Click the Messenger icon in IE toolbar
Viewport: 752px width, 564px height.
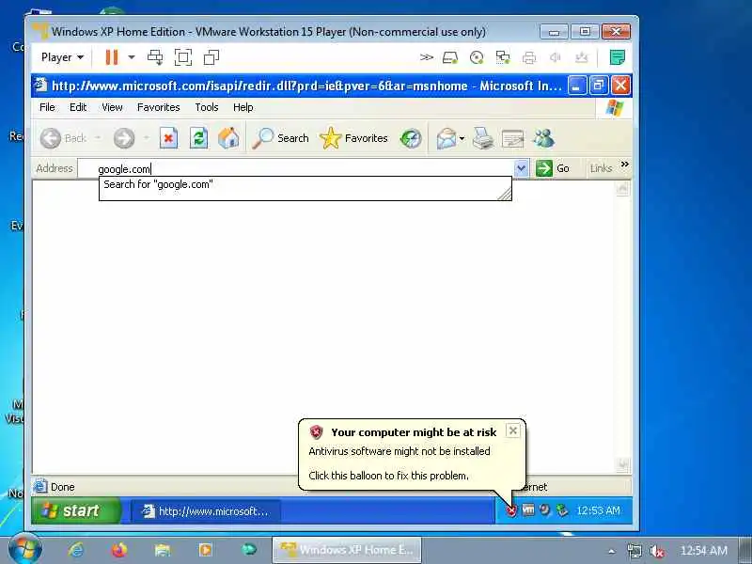tap(544, 138)
